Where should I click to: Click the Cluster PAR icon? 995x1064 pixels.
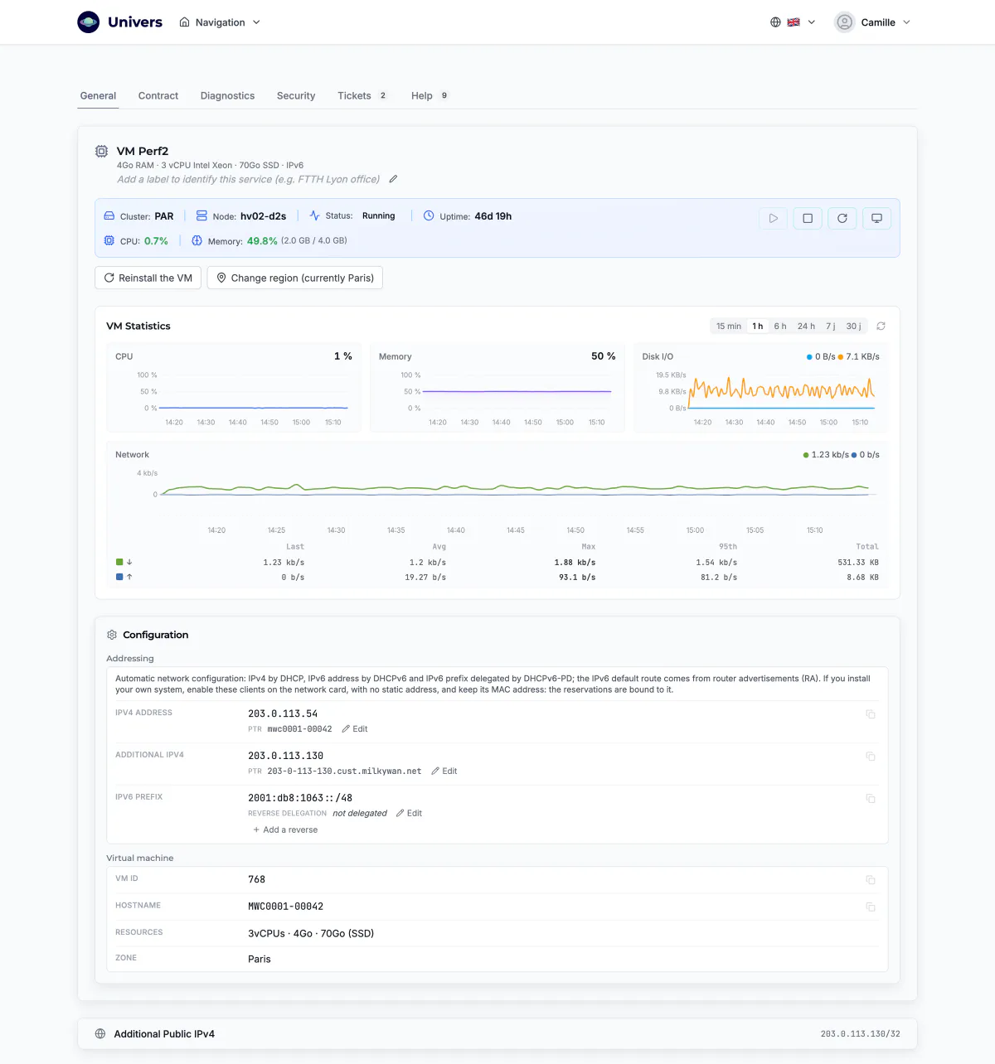click(109, 216)
